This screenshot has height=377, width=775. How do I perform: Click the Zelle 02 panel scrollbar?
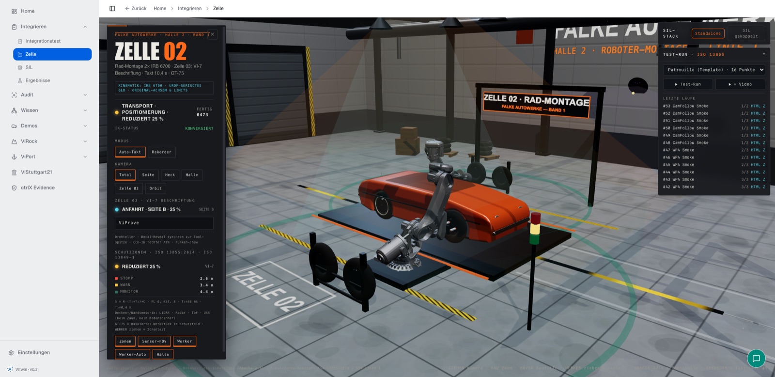coord(223,189)
